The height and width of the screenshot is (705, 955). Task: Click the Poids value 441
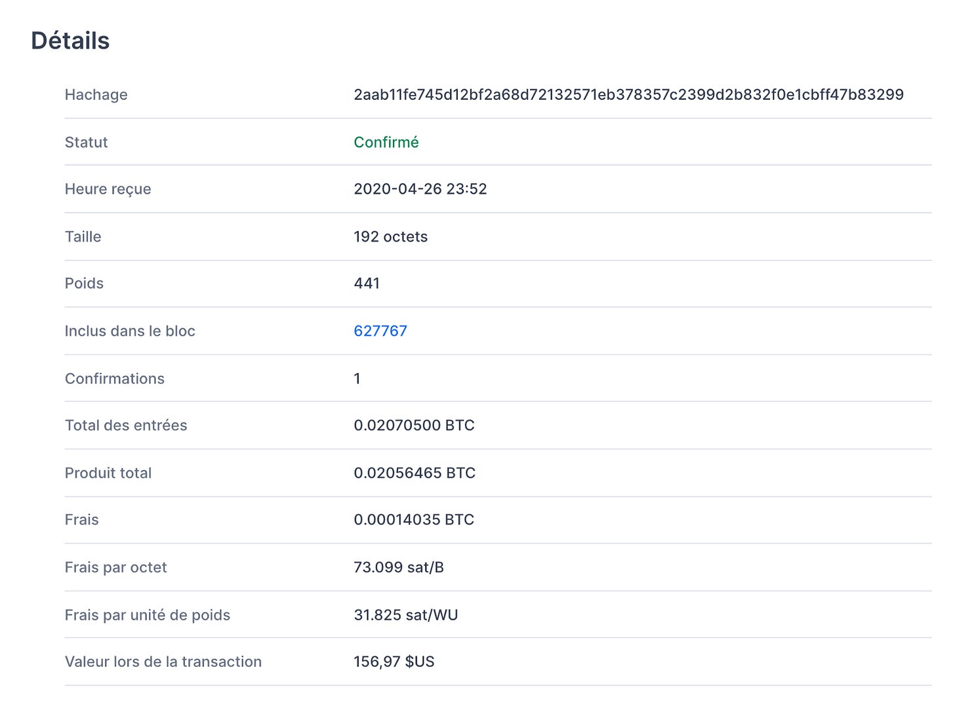click(367, 284)
